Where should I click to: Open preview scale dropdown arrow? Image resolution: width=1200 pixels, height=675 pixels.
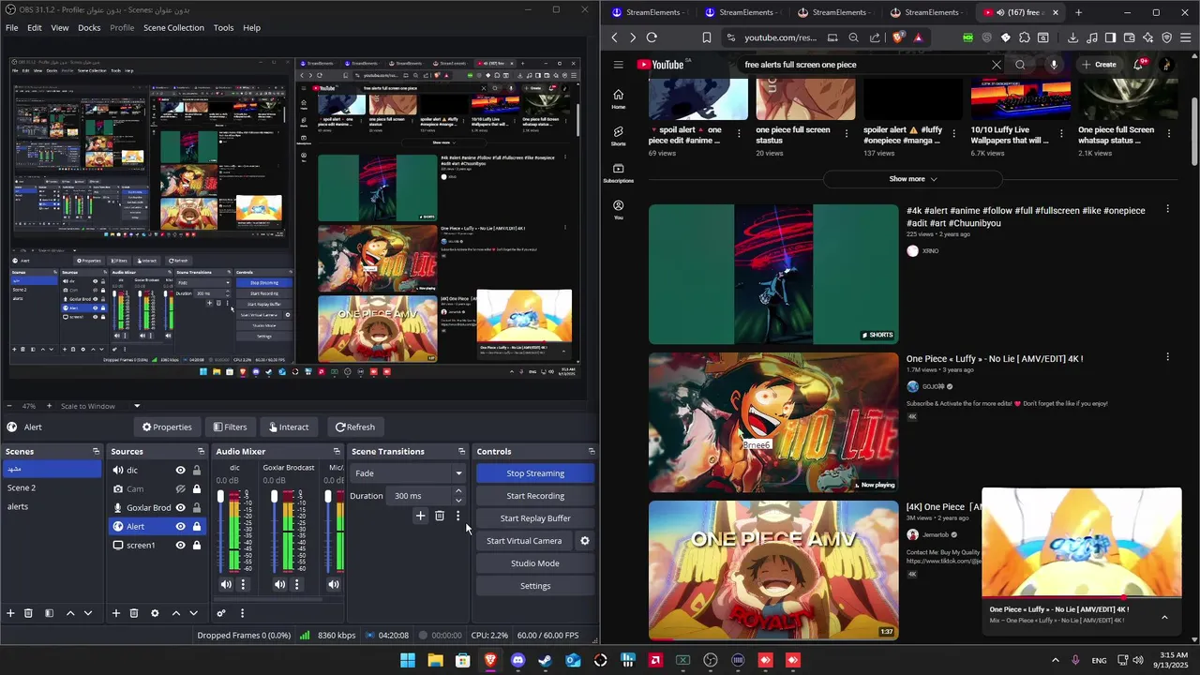[137, 406]
